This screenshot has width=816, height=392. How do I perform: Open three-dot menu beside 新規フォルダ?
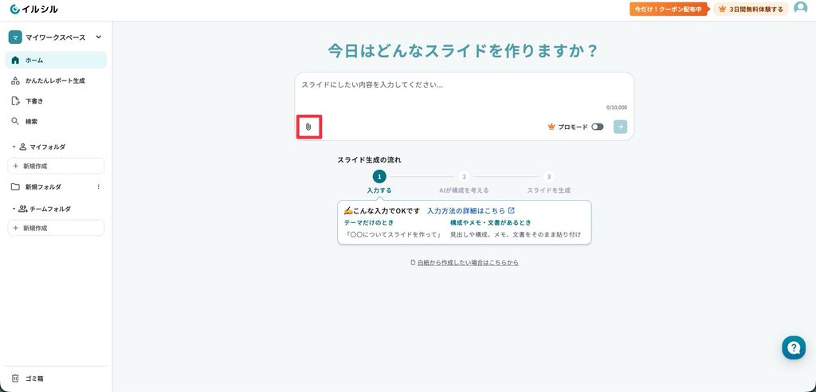tap(99, 186)
